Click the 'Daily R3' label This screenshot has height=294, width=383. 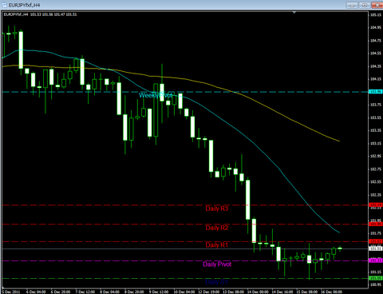217,209
